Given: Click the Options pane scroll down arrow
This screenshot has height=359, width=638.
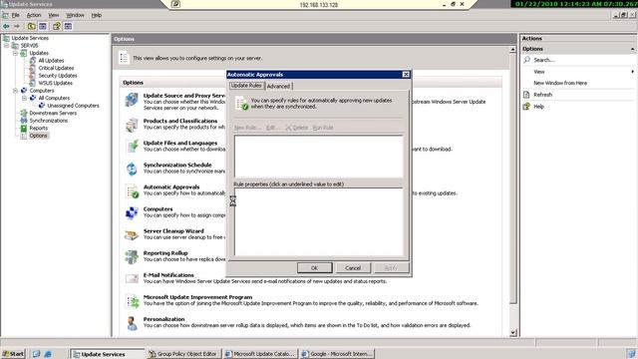Looking at the screenshot, I should click(x=513, y=333).
